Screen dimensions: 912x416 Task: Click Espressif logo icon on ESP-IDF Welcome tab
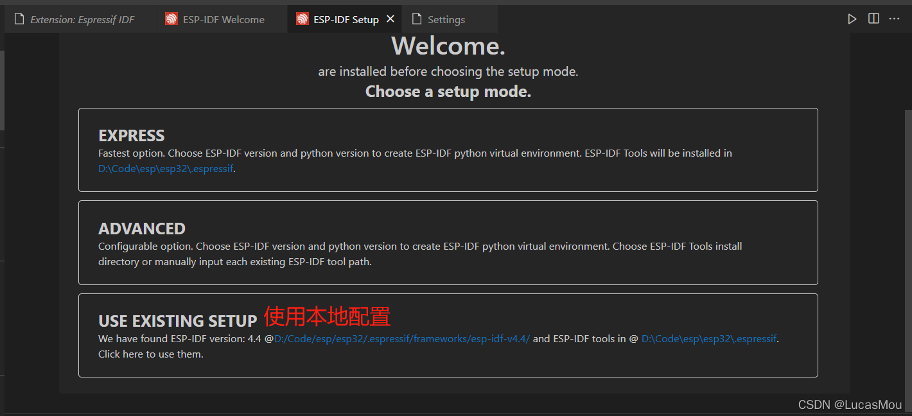click(x=171, y=19)
